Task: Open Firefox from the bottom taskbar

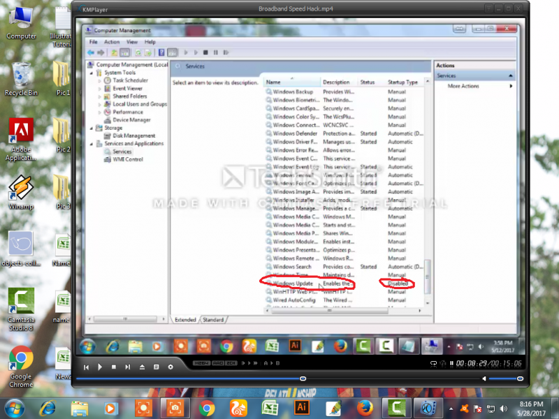Action: coord(365,408)
